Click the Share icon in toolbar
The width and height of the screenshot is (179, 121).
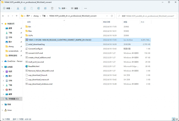click(45, 8)
